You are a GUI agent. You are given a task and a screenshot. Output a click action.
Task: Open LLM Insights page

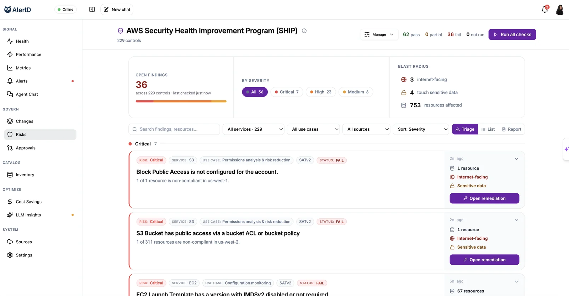pos(40,215)
